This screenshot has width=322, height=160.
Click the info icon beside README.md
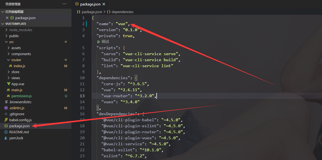[x=6, y=132]
